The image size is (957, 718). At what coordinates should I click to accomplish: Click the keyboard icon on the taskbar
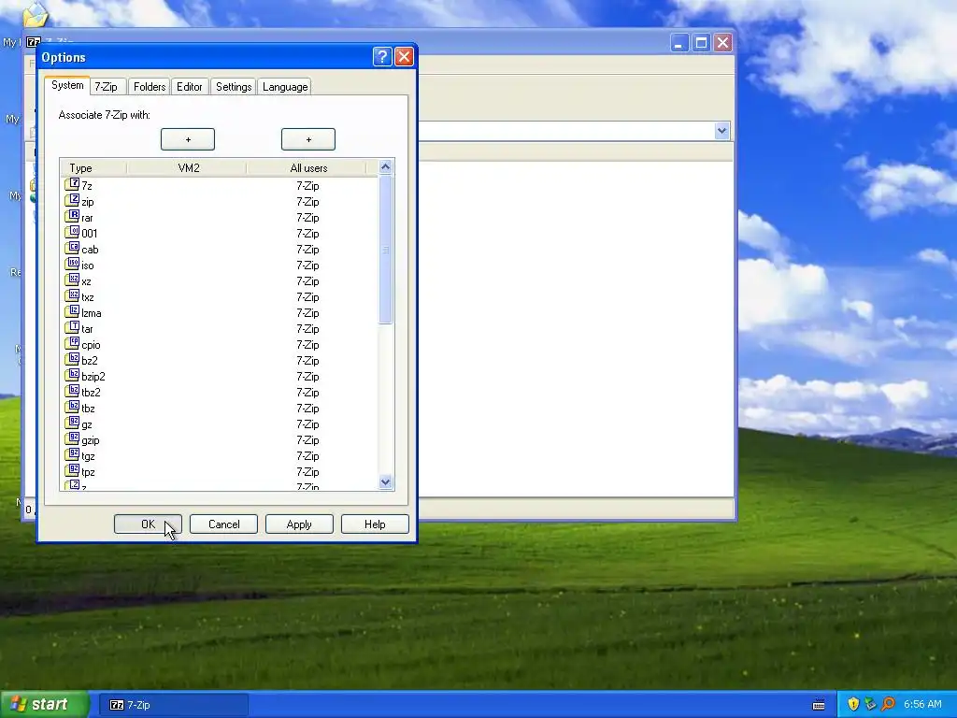[x=819, y=705]
